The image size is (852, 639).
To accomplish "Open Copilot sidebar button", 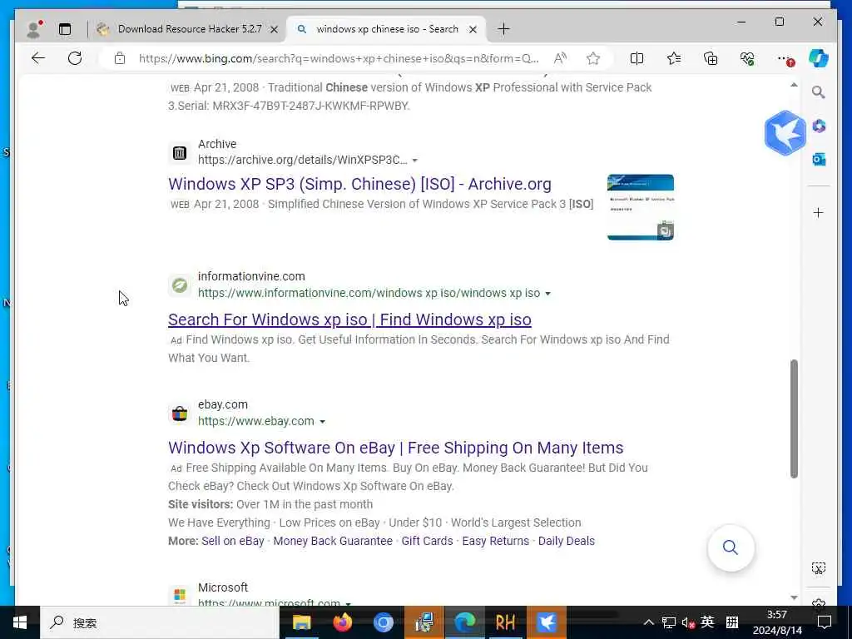I will (x=819, y=58).
